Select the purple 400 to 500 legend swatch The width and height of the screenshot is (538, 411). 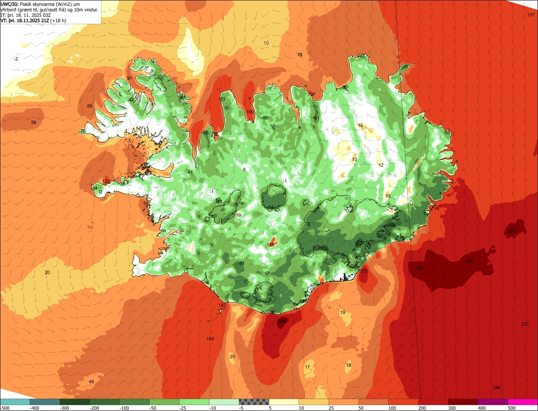(492, 402)
